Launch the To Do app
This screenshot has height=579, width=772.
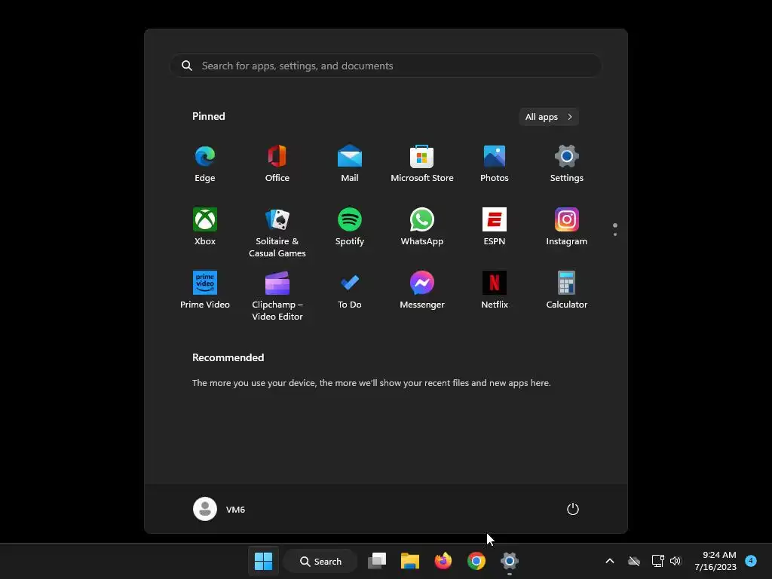pyautogui.click(x=350, y=290)
